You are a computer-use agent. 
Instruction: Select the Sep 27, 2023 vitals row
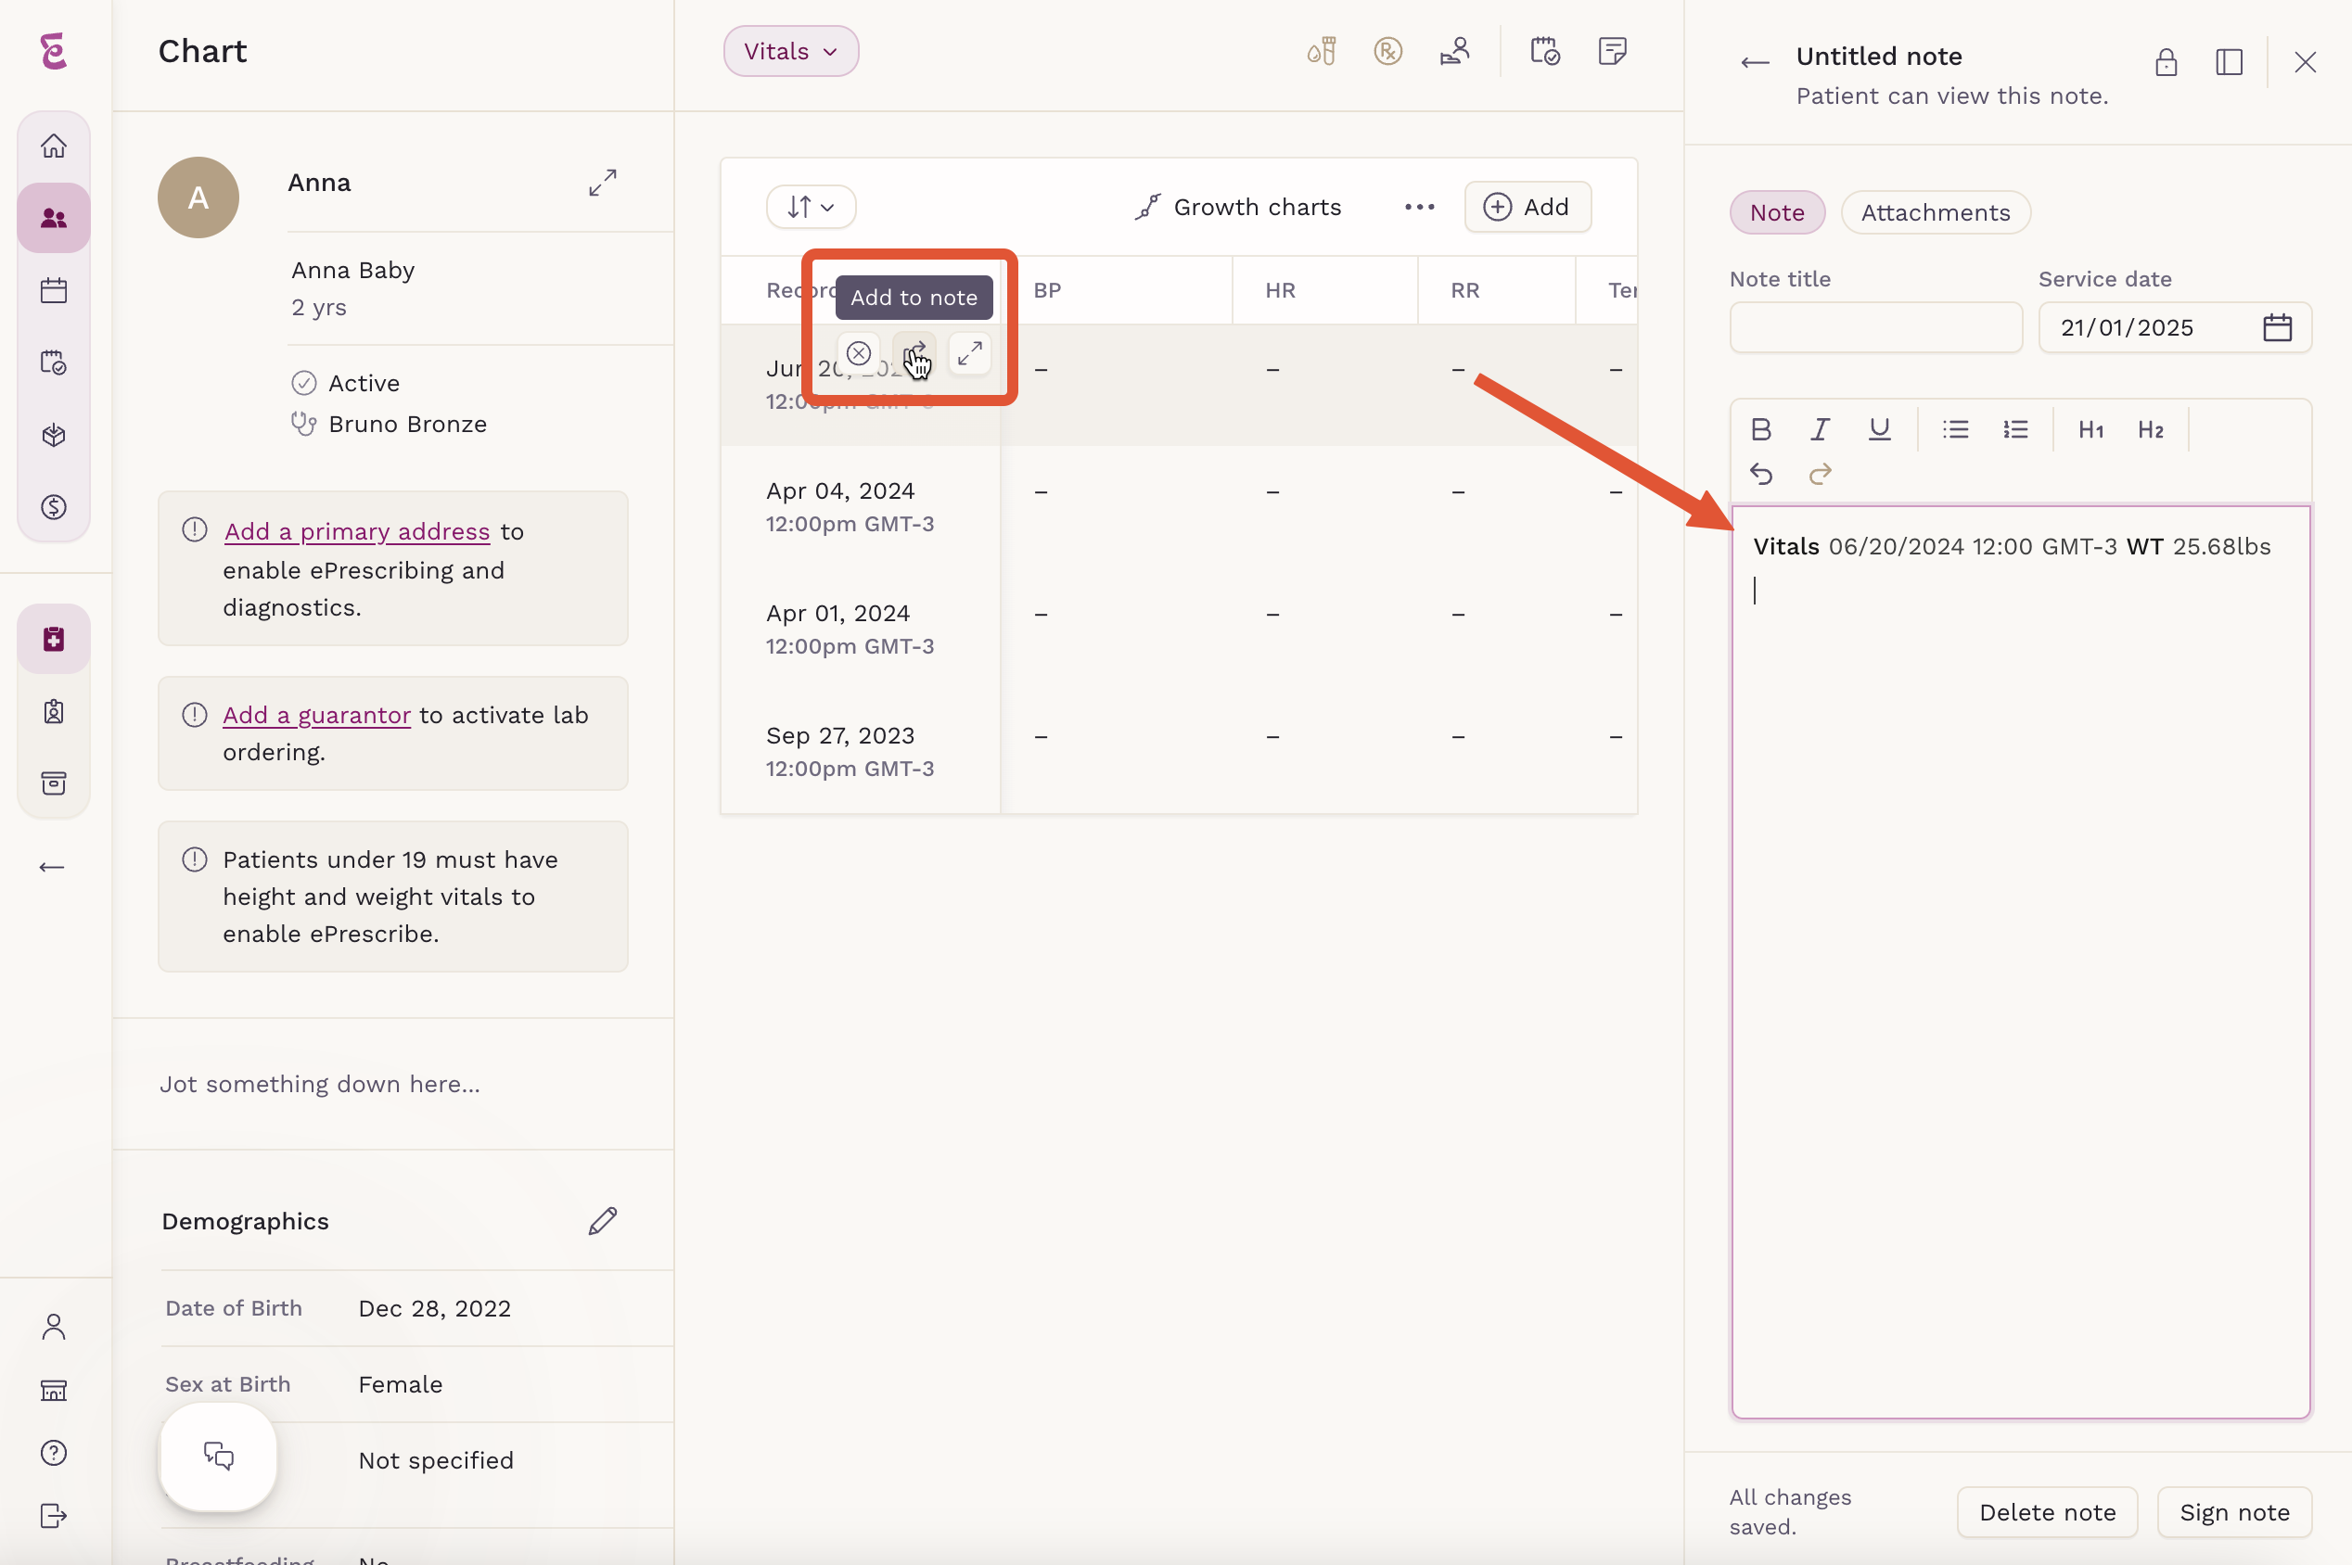(x=1178, y=752)
